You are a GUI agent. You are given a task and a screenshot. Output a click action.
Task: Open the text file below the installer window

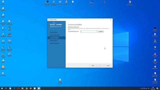coord(60,81)
